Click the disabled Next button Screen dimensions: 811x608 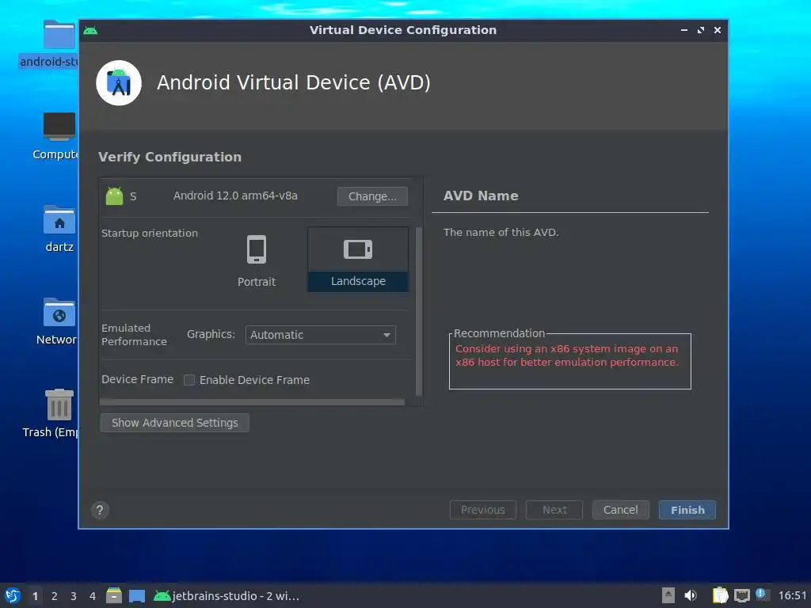554,511
